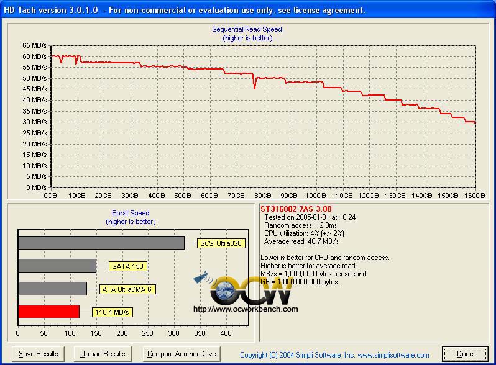Upload Results to the online database
496x365 pixels.
(x=103, y=354)
